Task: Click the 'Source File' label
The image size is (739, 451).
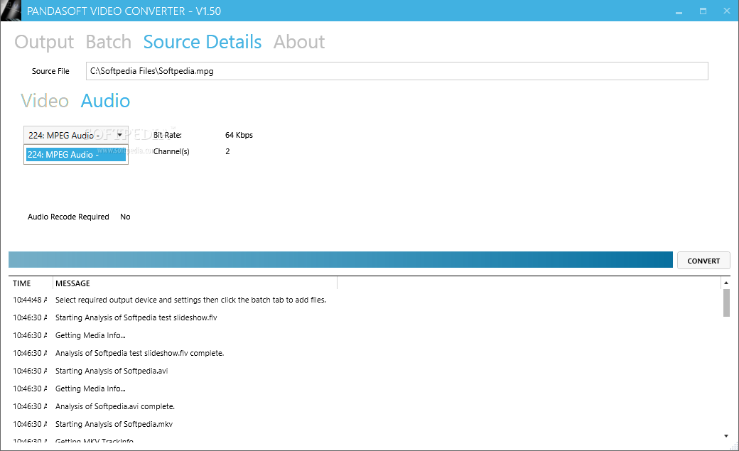Action: 50,71
